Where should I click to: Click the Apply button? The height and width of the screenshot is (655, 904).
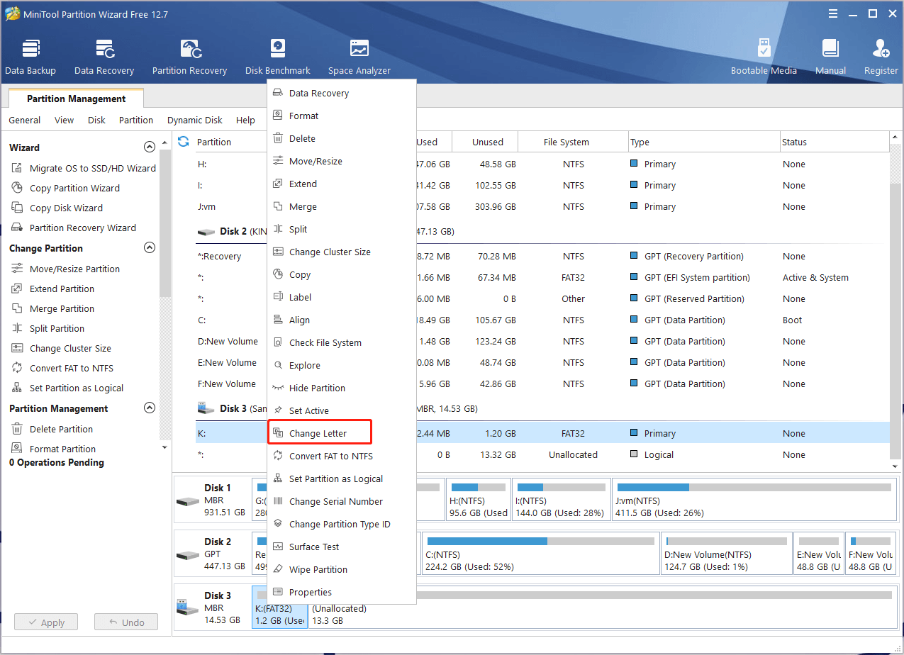[x=46, y=622]
